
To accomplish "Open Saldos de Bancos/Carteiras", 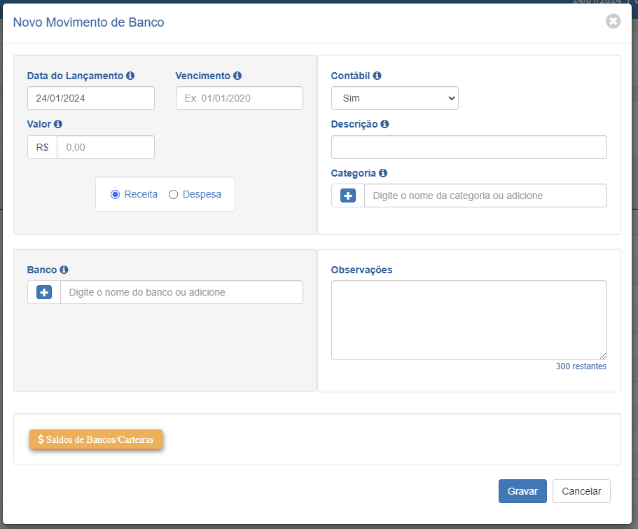I will coord(96,439).
